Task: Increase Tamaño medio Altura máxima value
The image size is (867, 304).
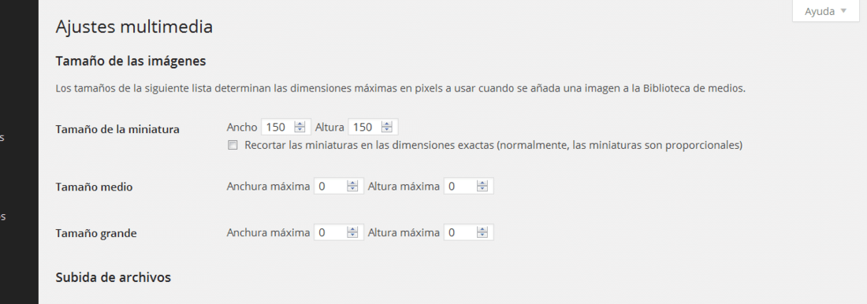Action: point(482,183)
